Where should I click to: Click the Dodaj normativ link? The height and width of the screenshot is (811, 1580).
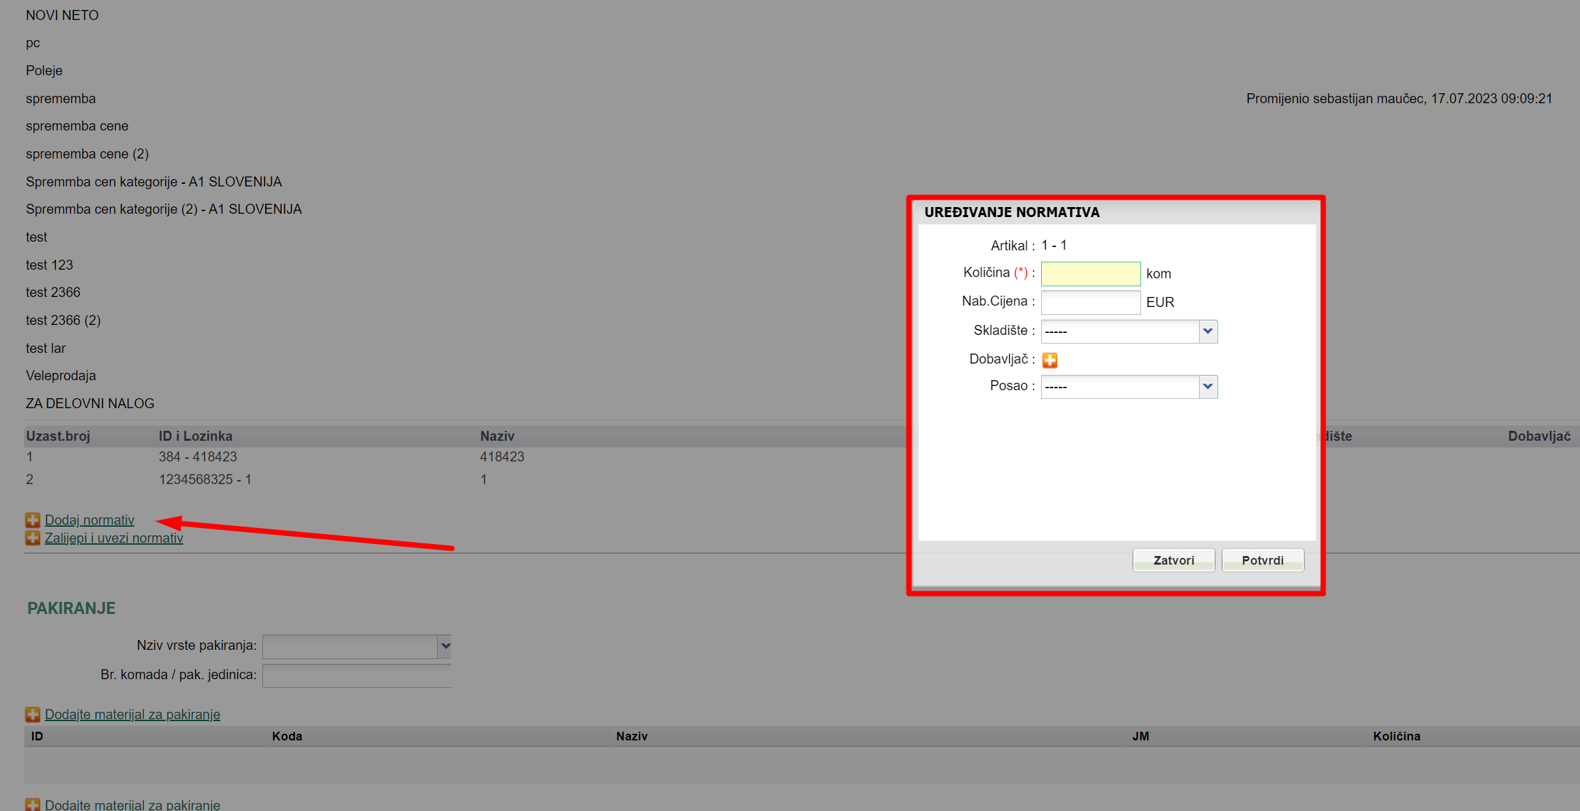89,520
